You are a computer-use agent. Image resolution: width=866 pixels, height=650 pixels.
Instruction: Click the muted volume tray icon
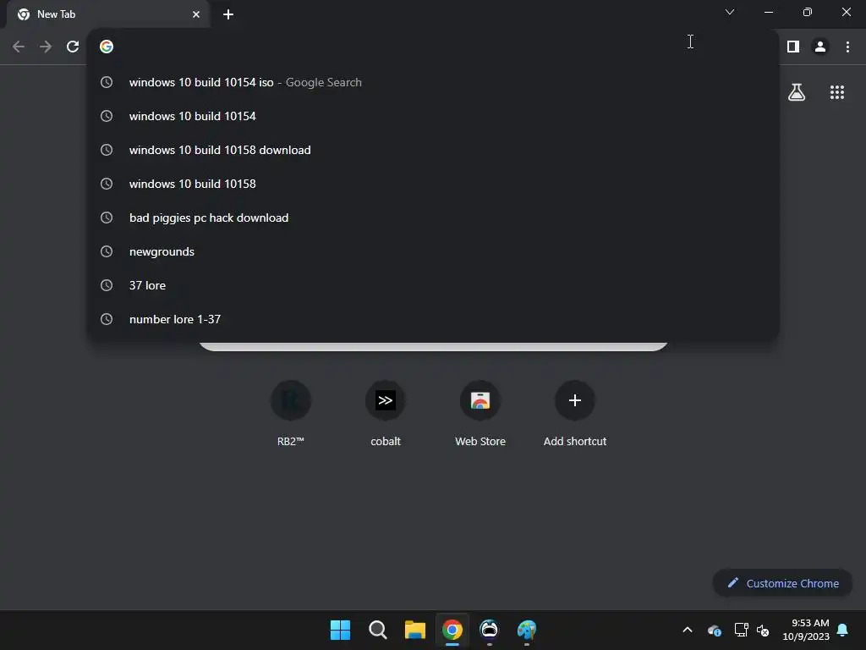pyautogui.click(x=763, y=630)
